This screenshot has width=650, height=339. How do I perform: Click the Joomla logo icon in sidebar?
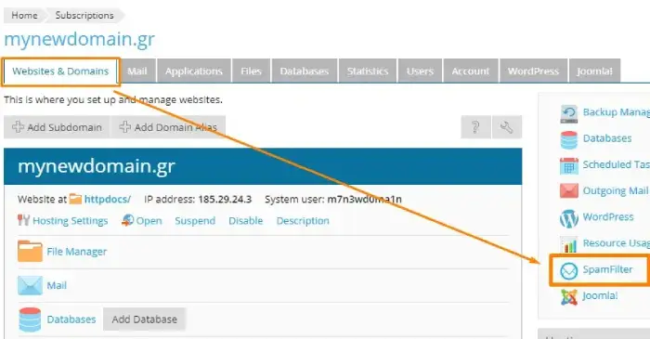coord(568,296)
